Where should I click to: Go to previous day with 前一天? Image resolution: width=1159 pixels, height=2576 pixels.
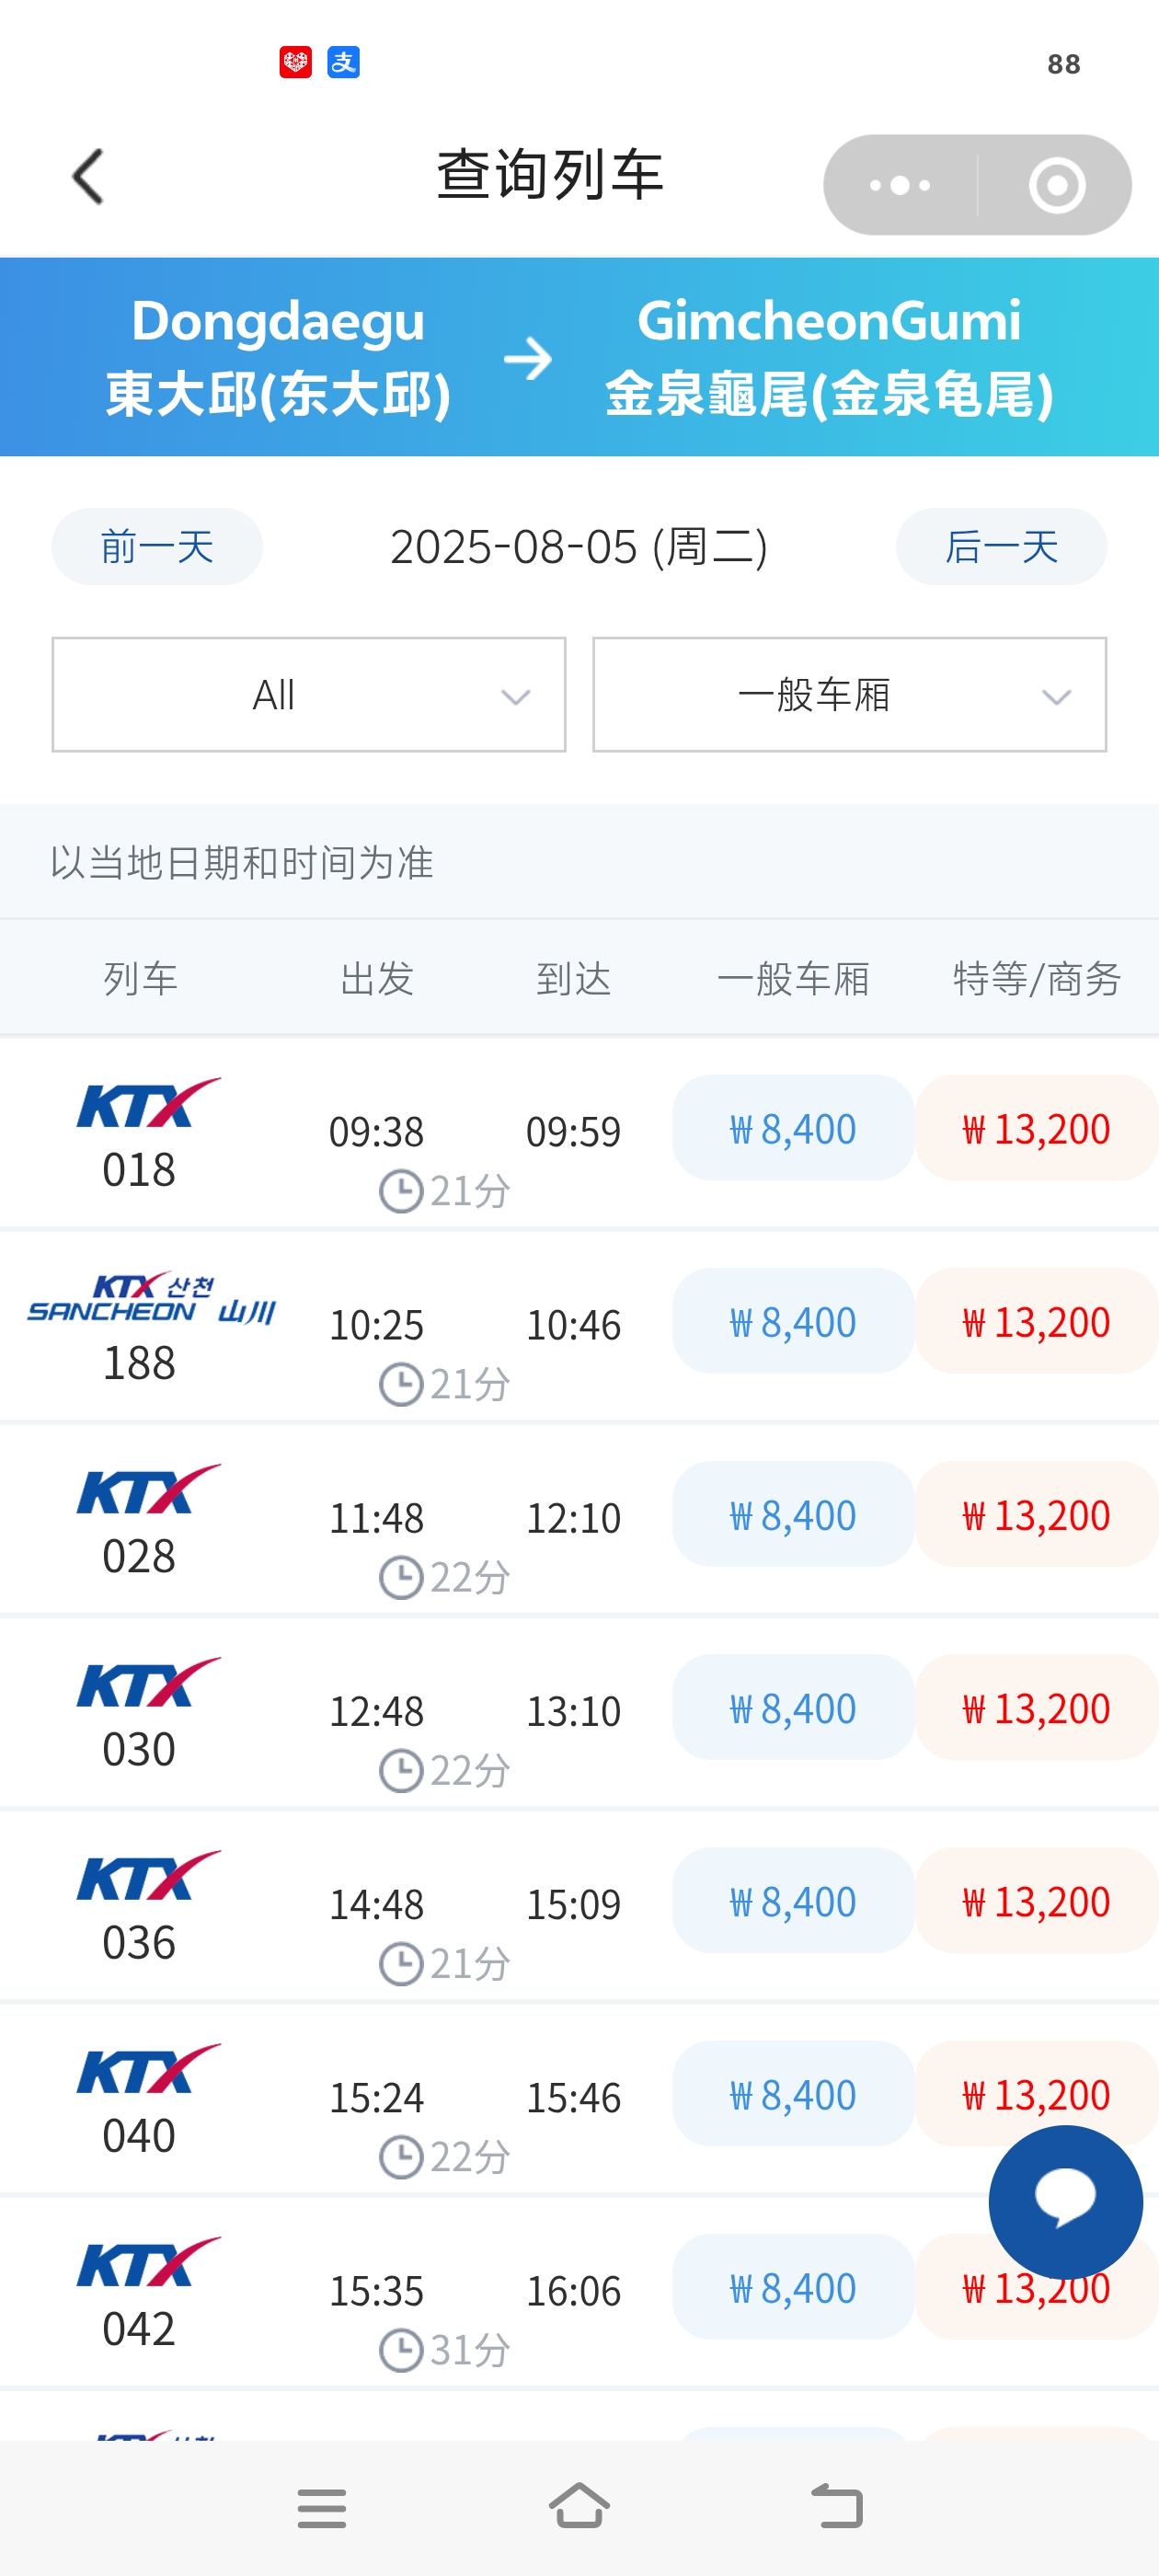click(x=157, y=547)
